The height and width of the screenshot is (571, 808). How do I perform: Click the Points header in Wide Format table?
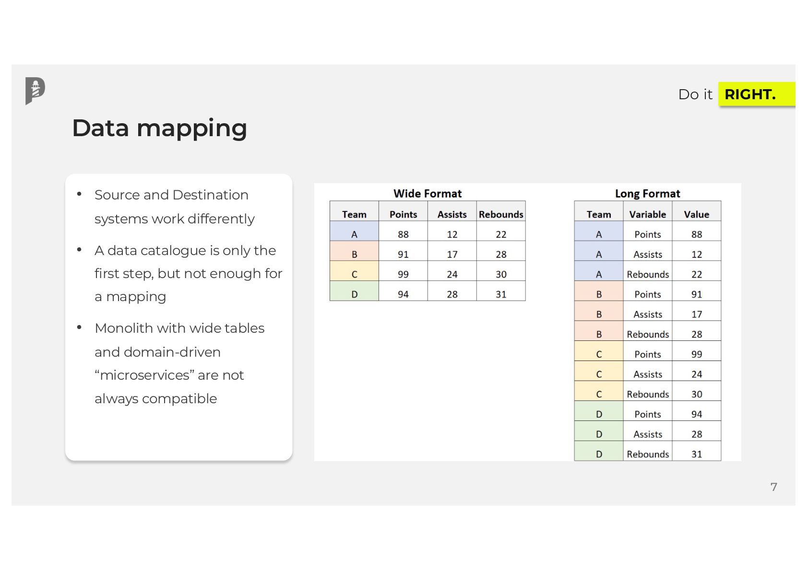[x=403, y=214]
